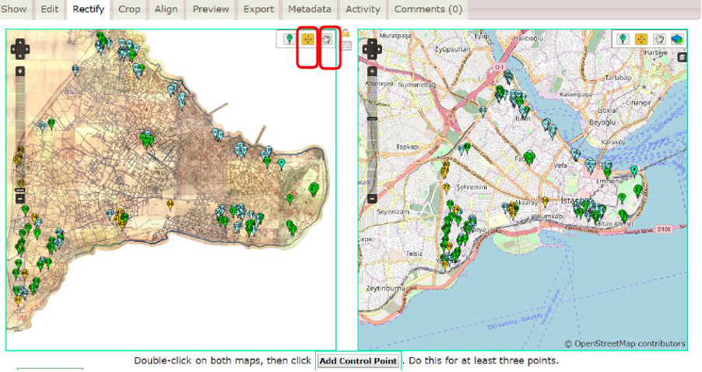This screenshot has width=702, height=372.
Task: Select move control point tool on right map
Action: click(x=641, y=39)
